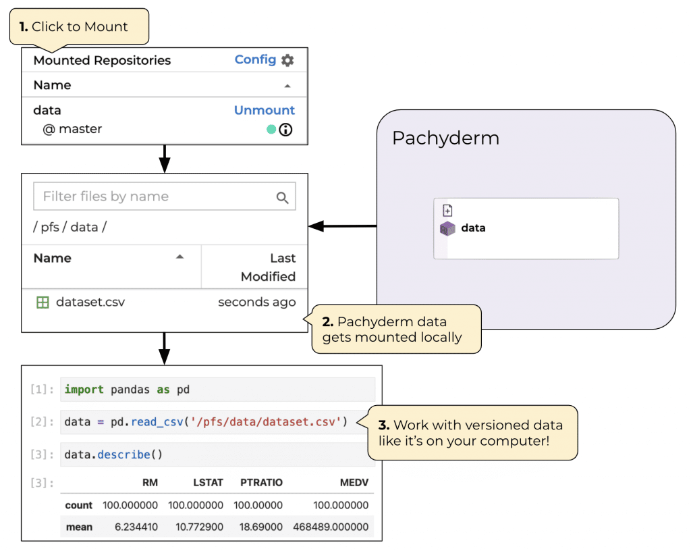Click the search magnifier icon
This screenshot has height=551, width=691.
pyautogui.click(x=283, y=198)
